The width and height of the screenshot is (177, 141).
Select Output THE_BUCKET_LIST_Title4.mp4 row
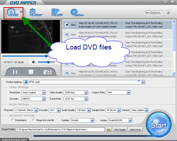pyautogui.click(x=144, y=56)
